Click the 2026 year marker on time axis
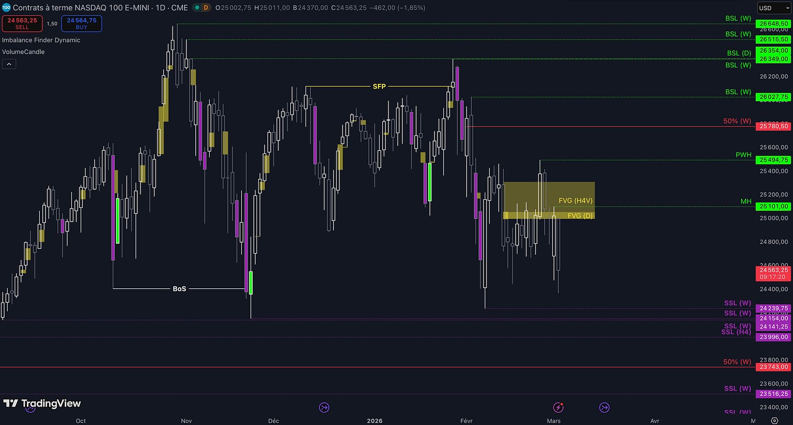 coord(374,421)
